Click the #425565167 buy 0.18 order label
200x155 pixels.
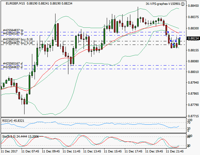(18, 39)
